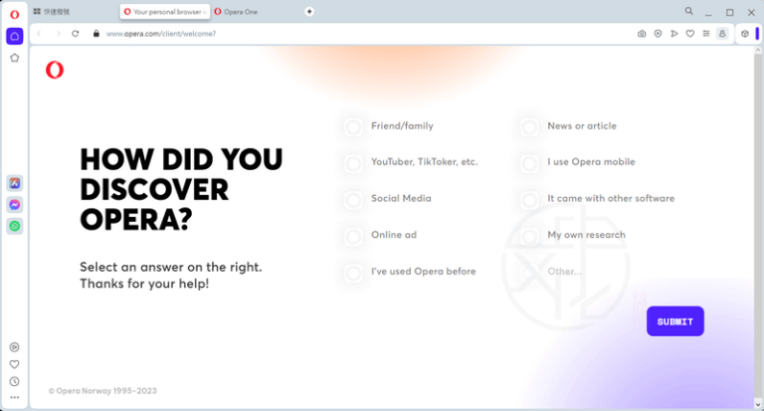
Task: Pick the My own research option
Action: (x=529, y=236)
